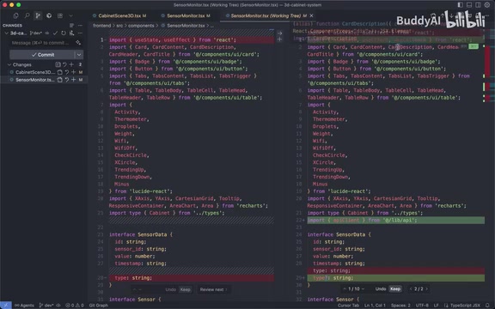The width and height of the screenshot is (495, 309).
Task: Click the revert arrow icon in diff gutter
Action: coord(279,33)
